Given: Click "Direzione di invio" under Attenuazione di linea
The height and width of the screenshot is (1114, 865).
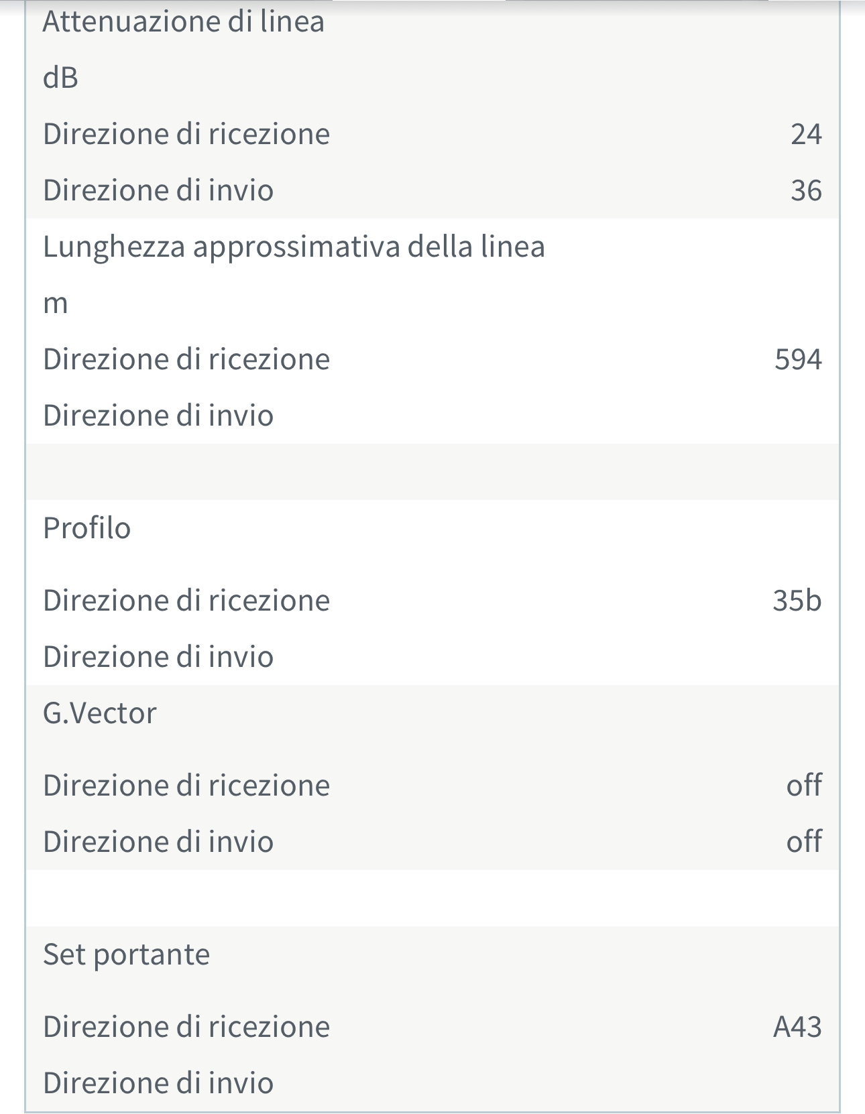Looking at the screenshot, I should point(158,190).
